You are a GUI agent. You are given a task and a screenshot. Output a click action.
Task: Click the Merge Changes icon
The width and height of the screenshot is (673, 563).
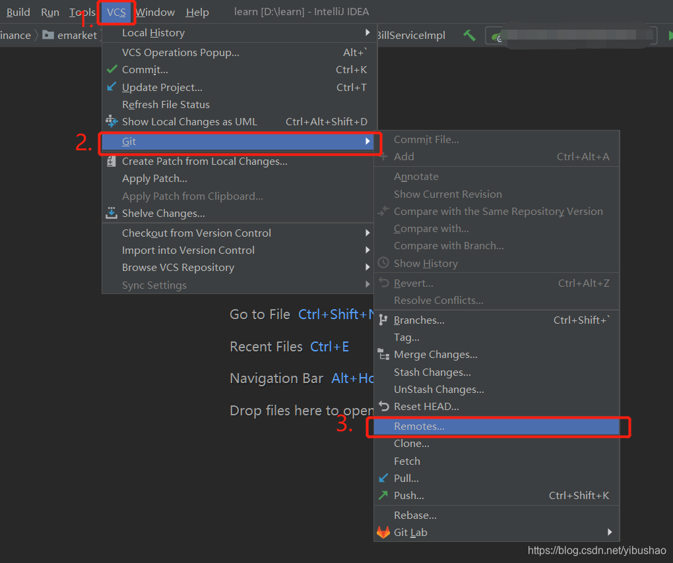click(x=383, y=354)
